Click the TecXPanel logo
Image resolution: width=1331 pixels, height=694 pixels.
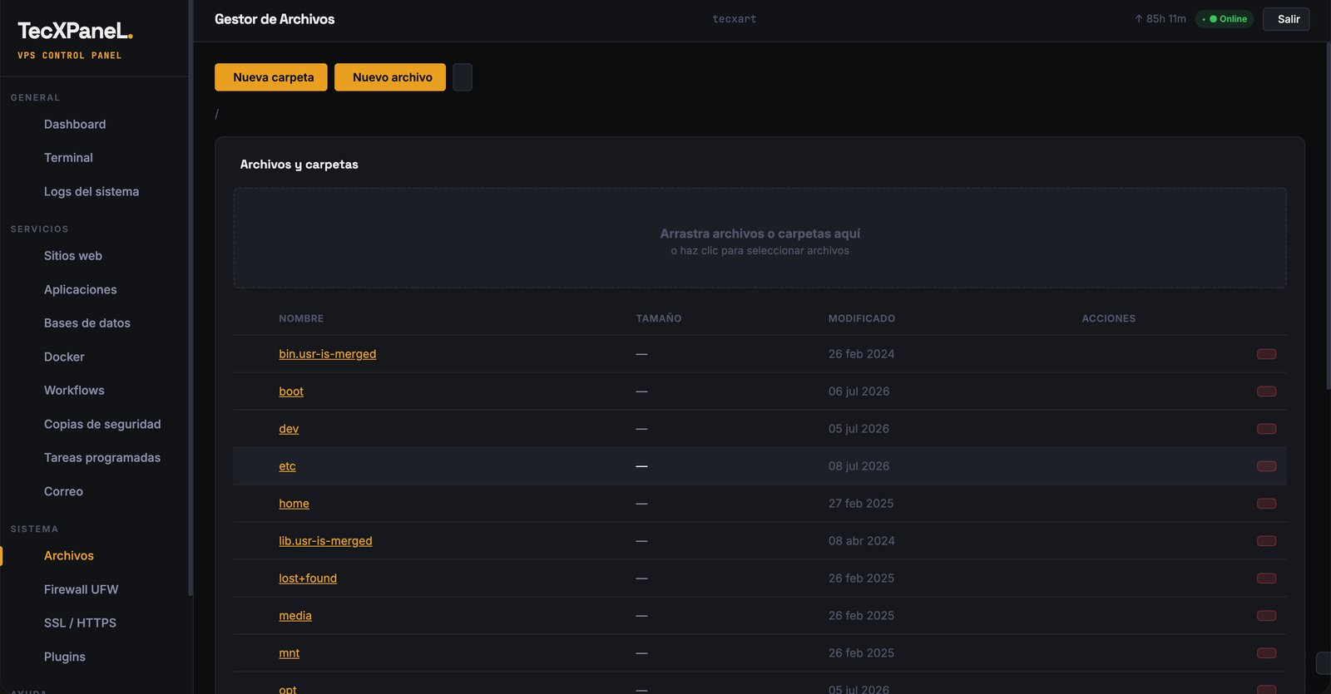pyautogui.click(x=75, y=32)
